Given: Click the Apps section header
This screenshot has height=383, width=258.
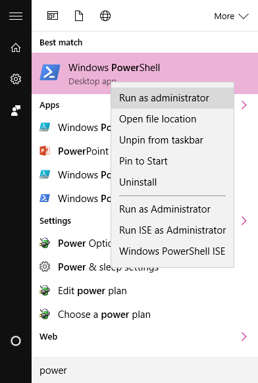Looking at the screenshot, I should click(x=49, y=105).
